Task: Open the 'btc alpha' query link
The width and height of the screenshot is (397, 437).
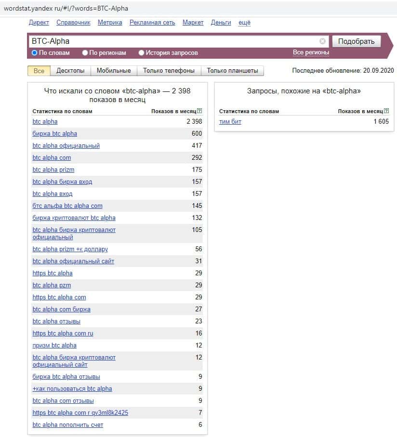Action: click(45, 121)
